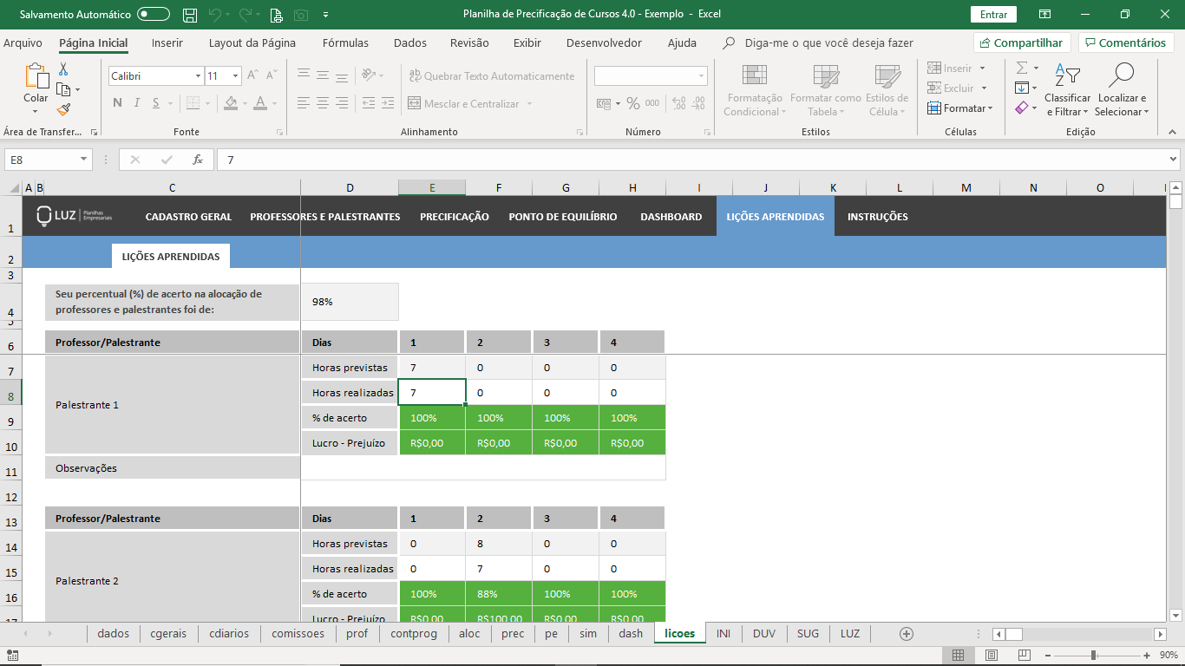Screen dimensions: 1185x666
Task: Click the Format Painter brush icon
Action: click(x=63, y=110)
